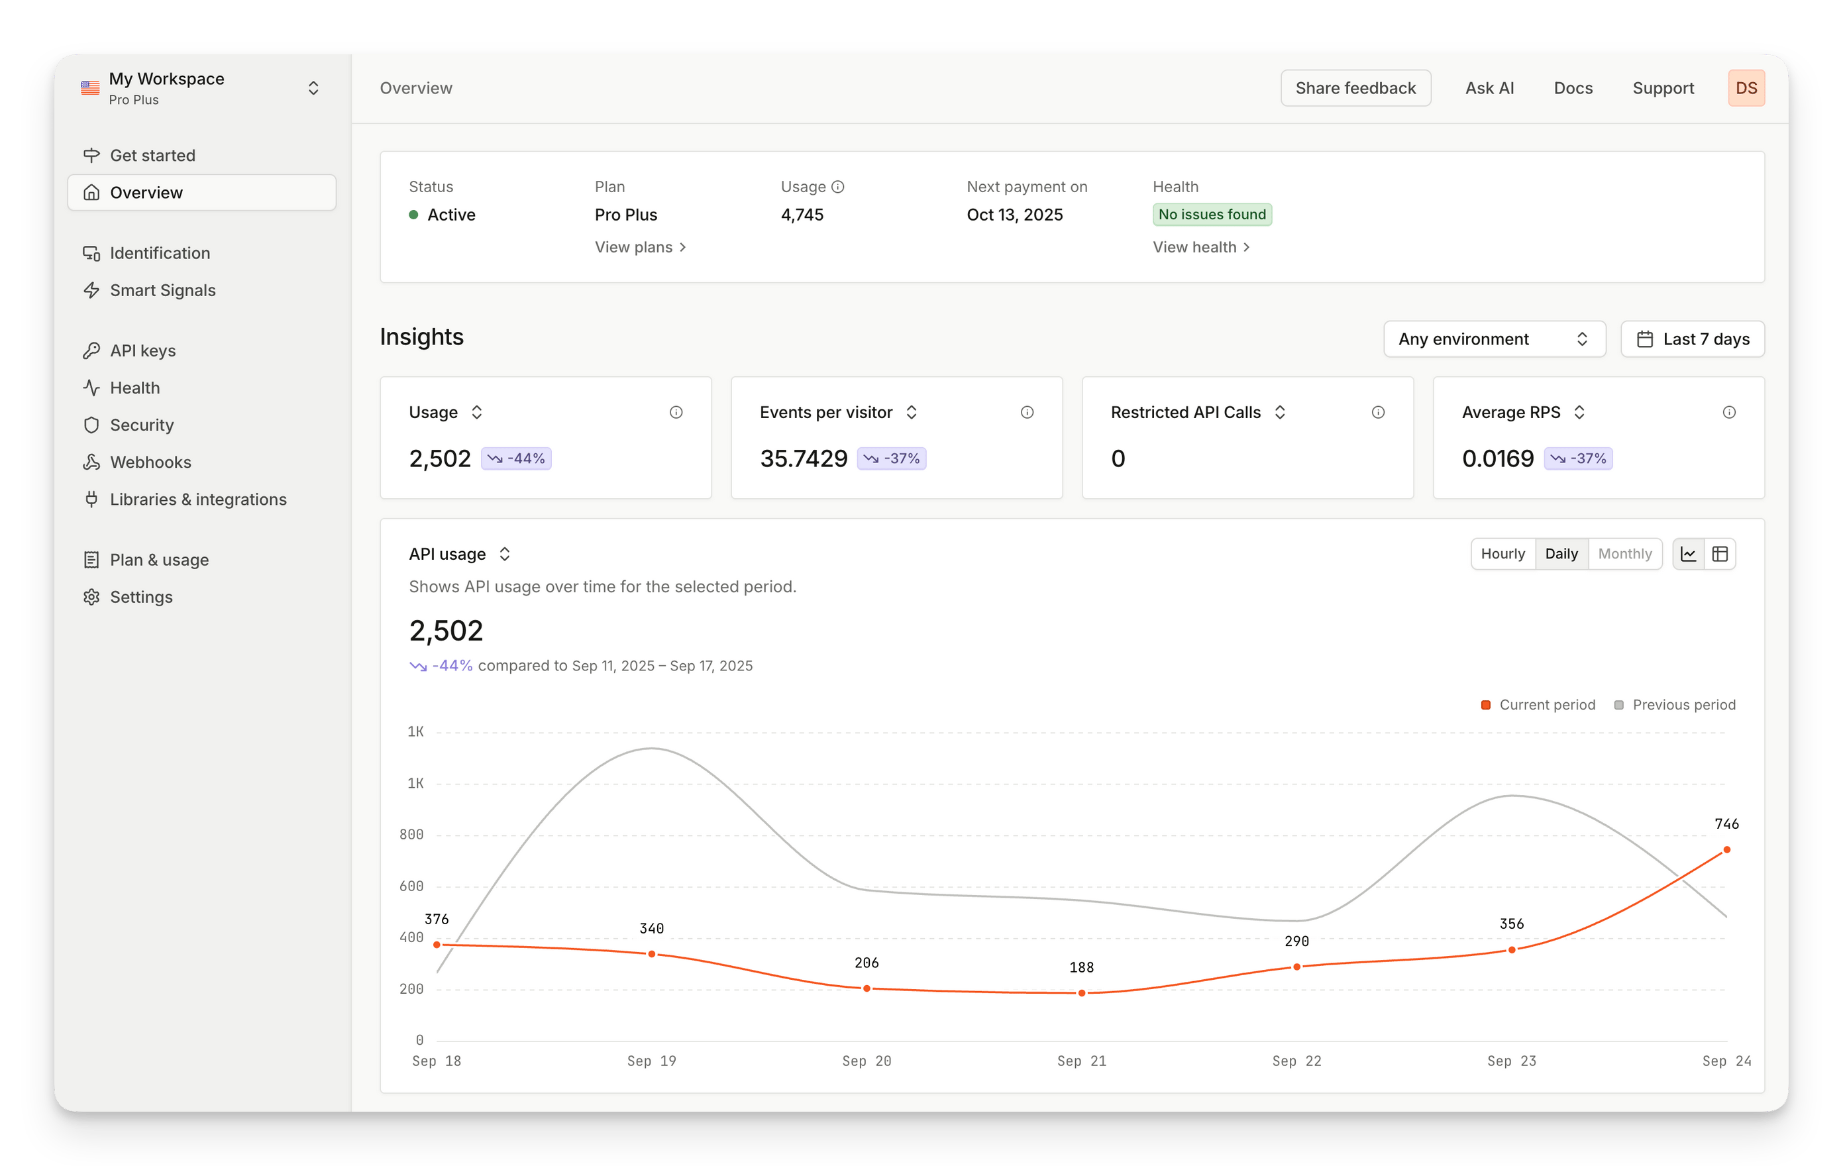Open Ask AI
Viewport: 1843px width, 1166px height.
pos(1489,88)
